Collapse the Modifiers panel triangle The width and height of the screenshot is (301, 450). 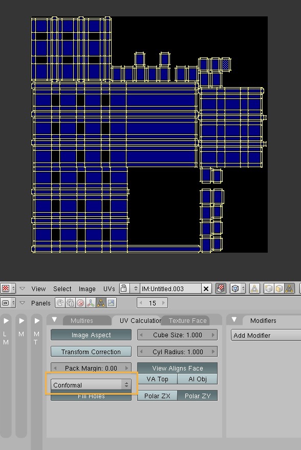coord(234,319)
